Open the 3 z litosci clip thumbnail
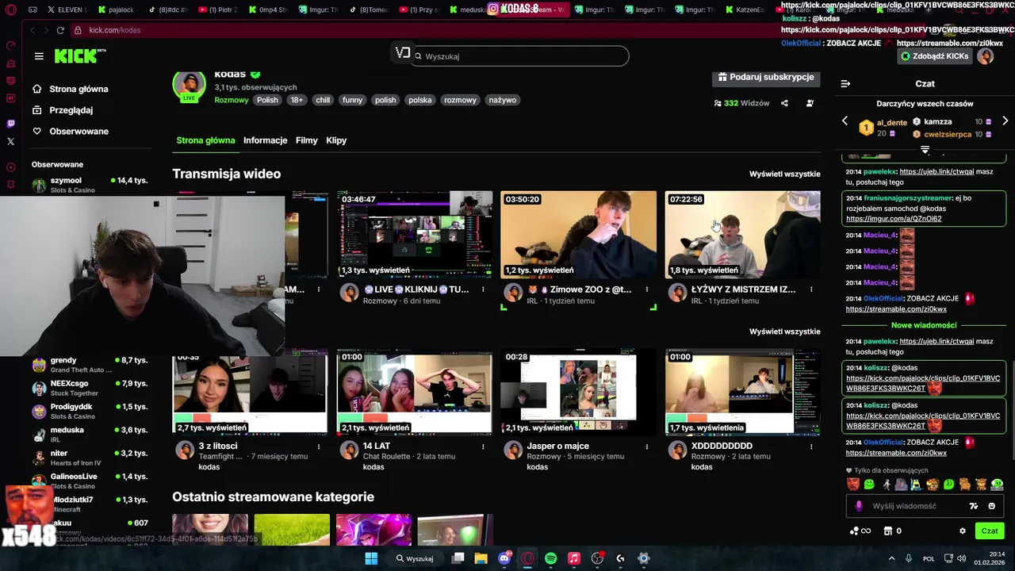This screenshot has width=1015, height=571. 250,392
